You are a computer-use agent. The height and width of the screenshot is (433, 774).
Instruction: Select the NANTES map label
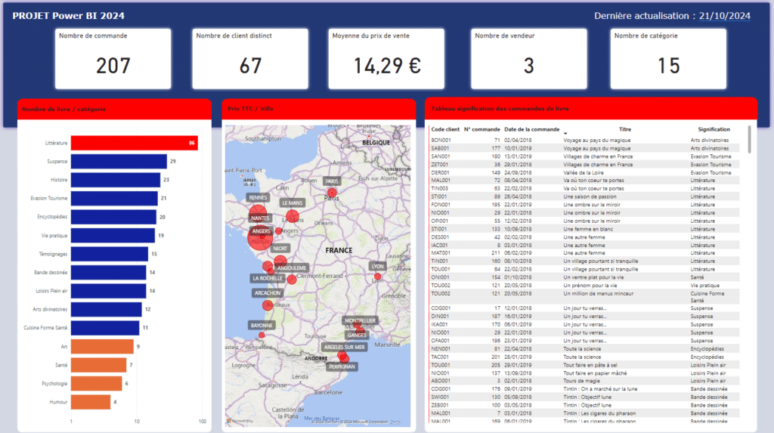click(260, 218)
